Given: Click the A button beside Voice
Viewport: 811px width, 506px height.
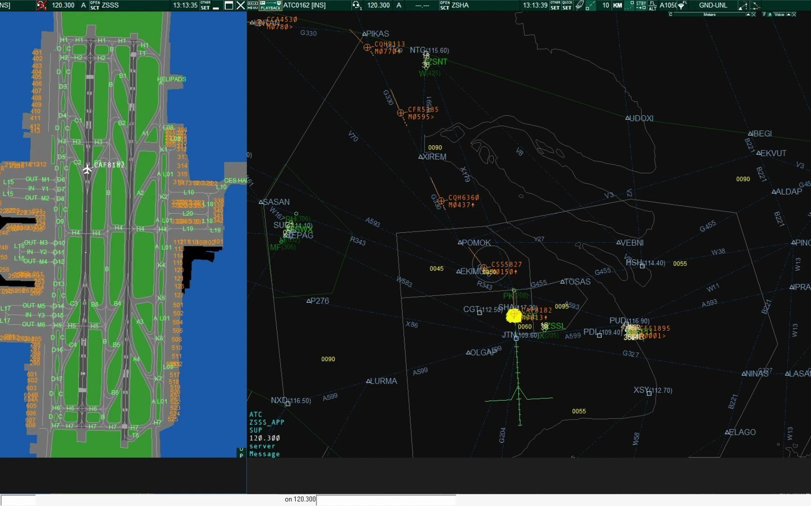Looking at the screenshot, I should (x=770, y=15).
